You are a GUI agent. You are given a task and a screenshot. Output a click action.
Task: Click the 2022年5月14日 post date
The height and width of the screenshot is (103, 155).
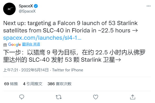click(x=35, y=70)
